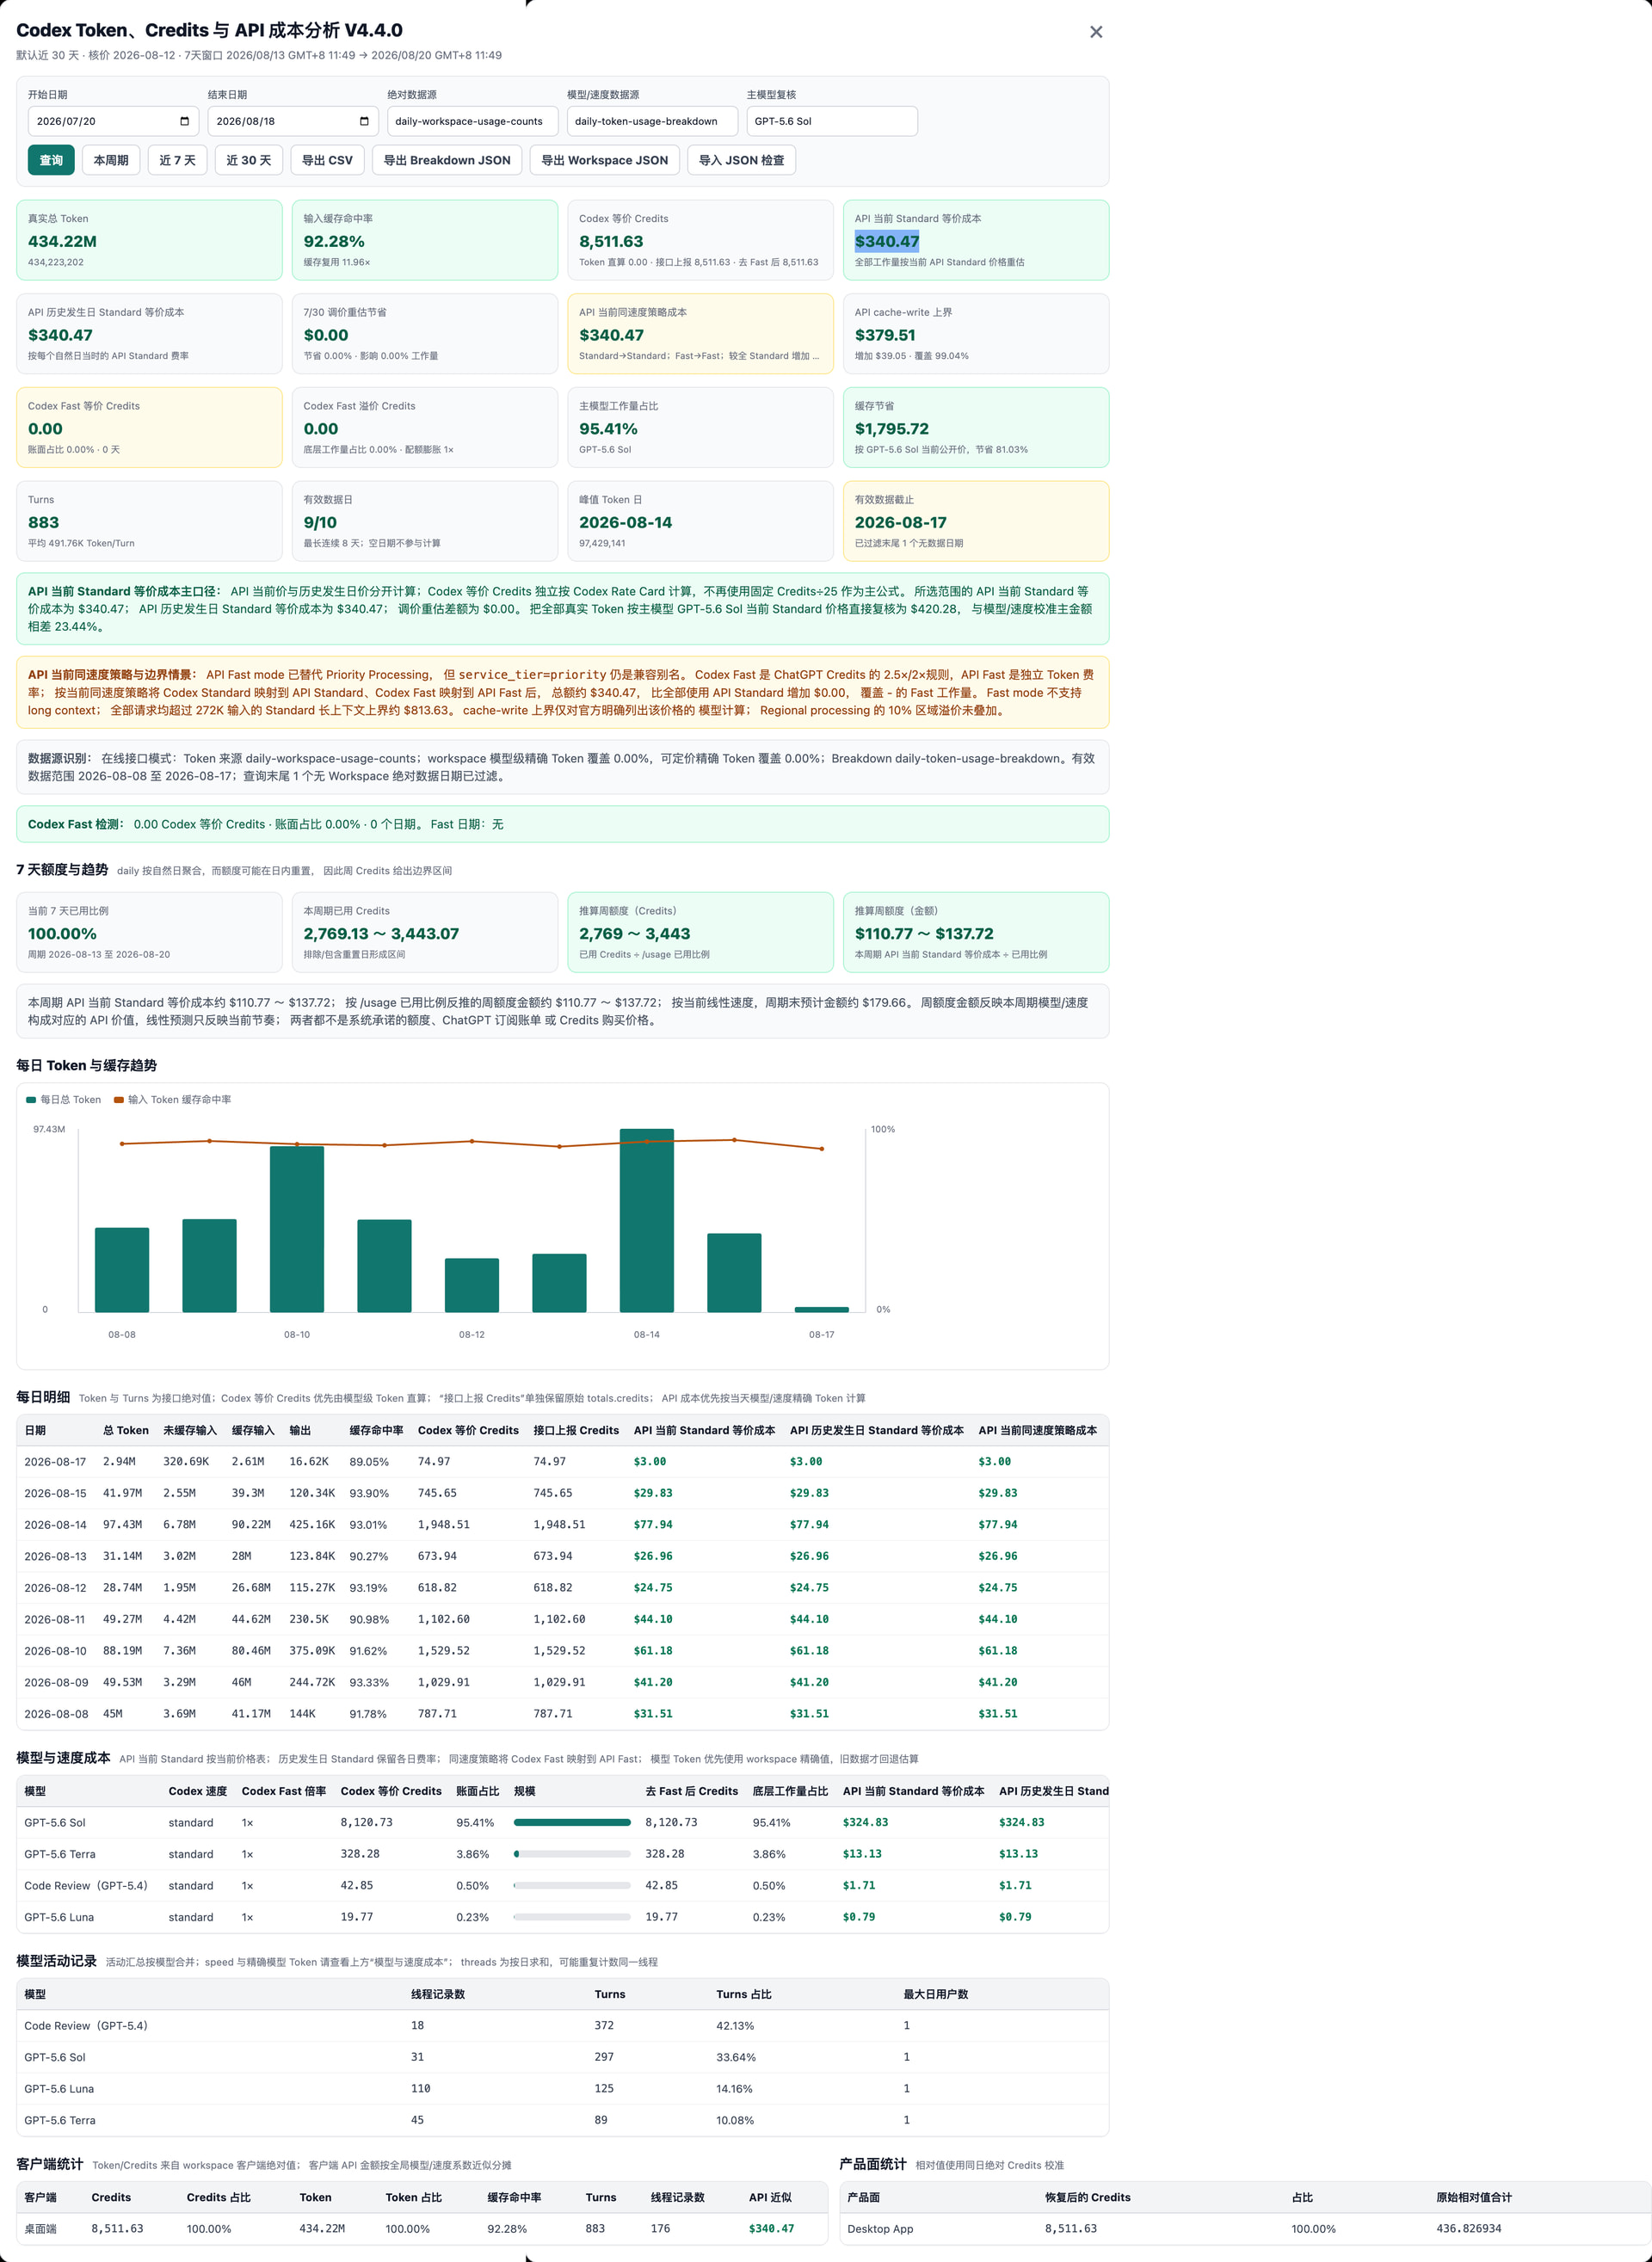Viewport: 1652px width, 2262px height.
Task: Choose the 近 30 天 range
Action: coord(249,160)
